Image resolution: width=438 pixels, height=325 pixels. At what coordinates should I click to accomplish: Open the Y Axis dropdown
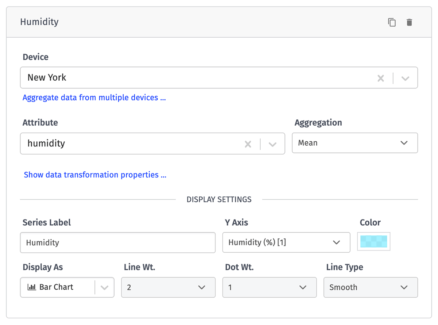pos(286,242)
